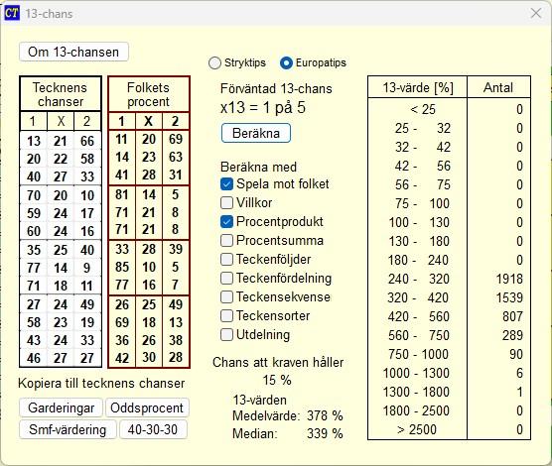
Task: Click the x13 = 1 på 5 result text
Action: click(263, 108)
